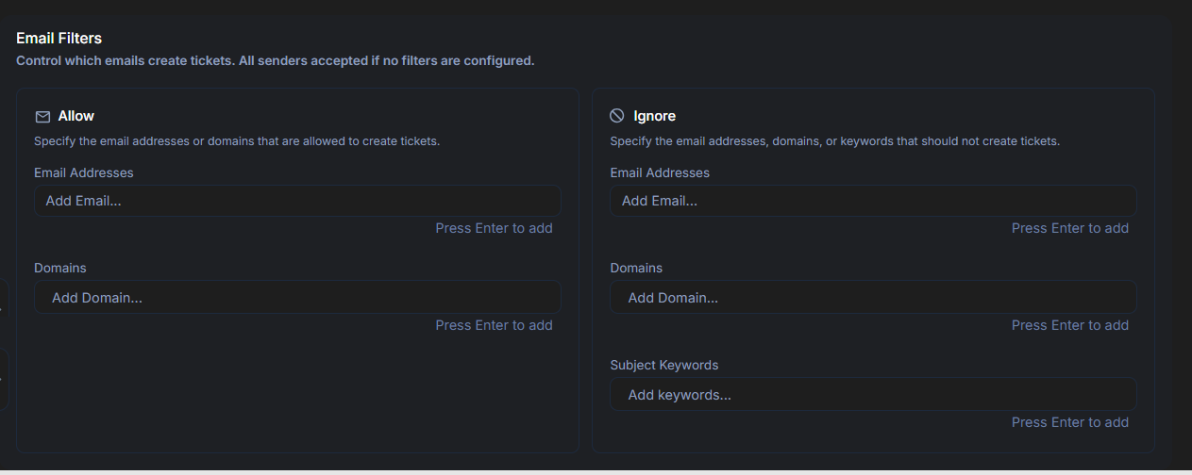
Task: Click Email Addresses label under Ignore
Action: tap(660, 172)
